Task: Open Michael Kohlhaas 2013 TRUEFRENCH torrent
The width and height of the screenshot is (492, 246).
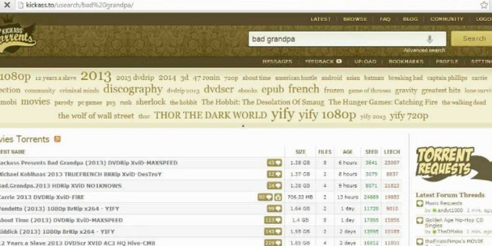Action: click(81, 174)
